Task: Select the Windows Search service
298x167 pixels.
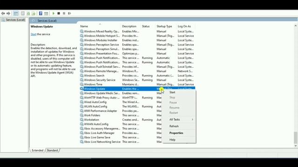Action: coord(137,76)
